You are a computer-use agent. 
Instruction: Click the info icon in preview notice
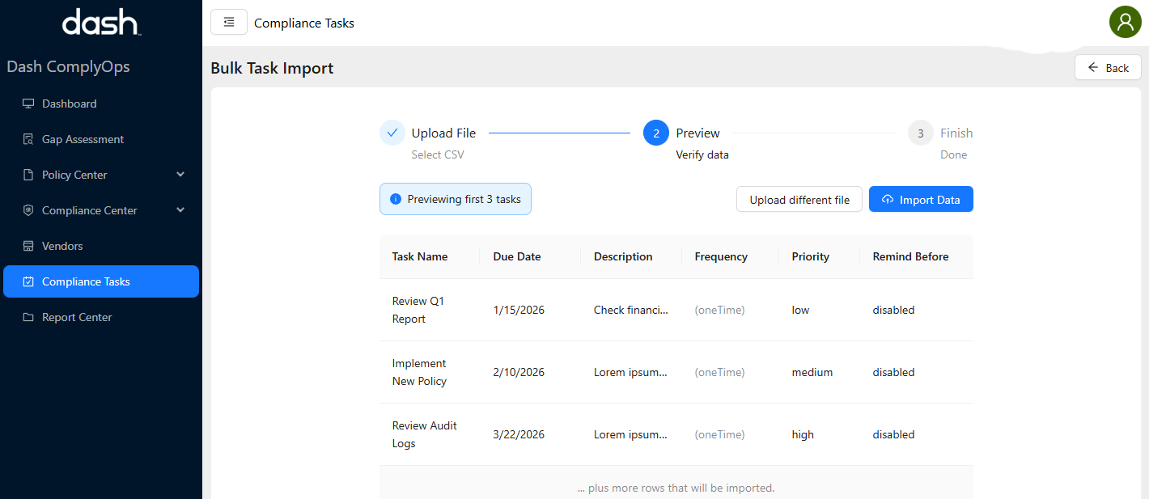(x=396, y=199)
